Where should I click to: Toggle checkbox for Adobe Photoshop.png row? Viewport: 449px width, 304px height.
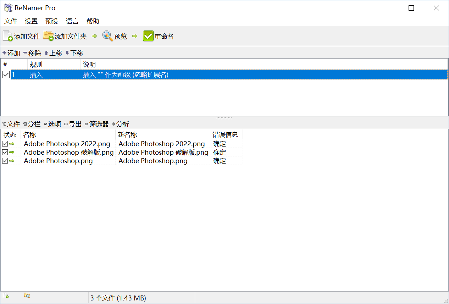click(x=5, y=161)
